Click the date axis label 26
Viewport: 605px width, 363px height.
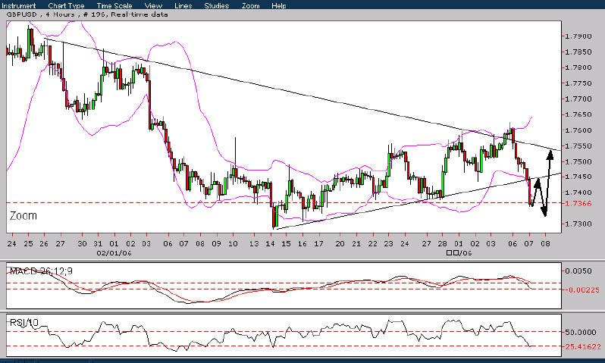44,244
